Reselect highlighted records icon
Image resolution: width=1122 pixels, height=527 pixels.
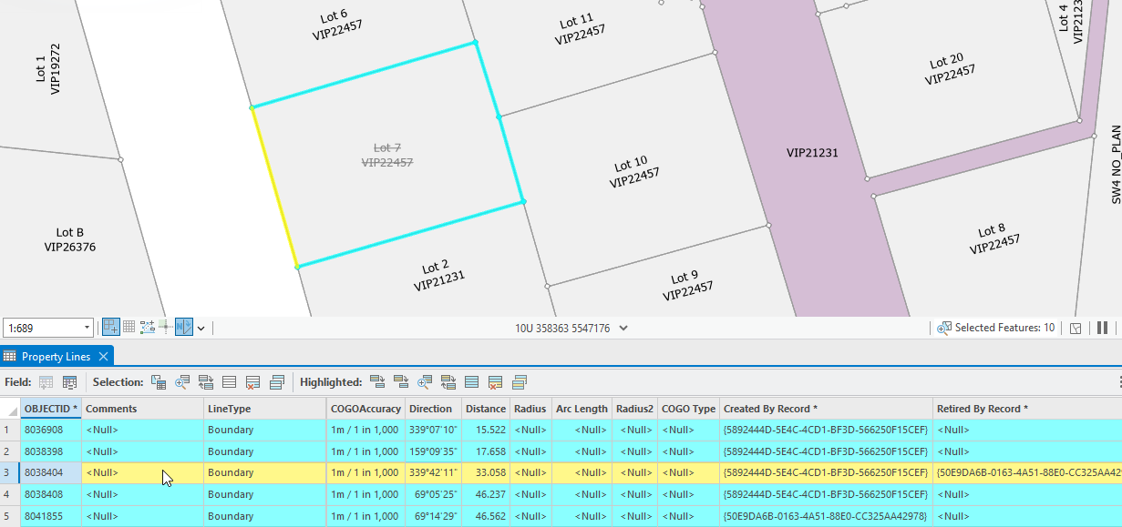tap(377, 382)
